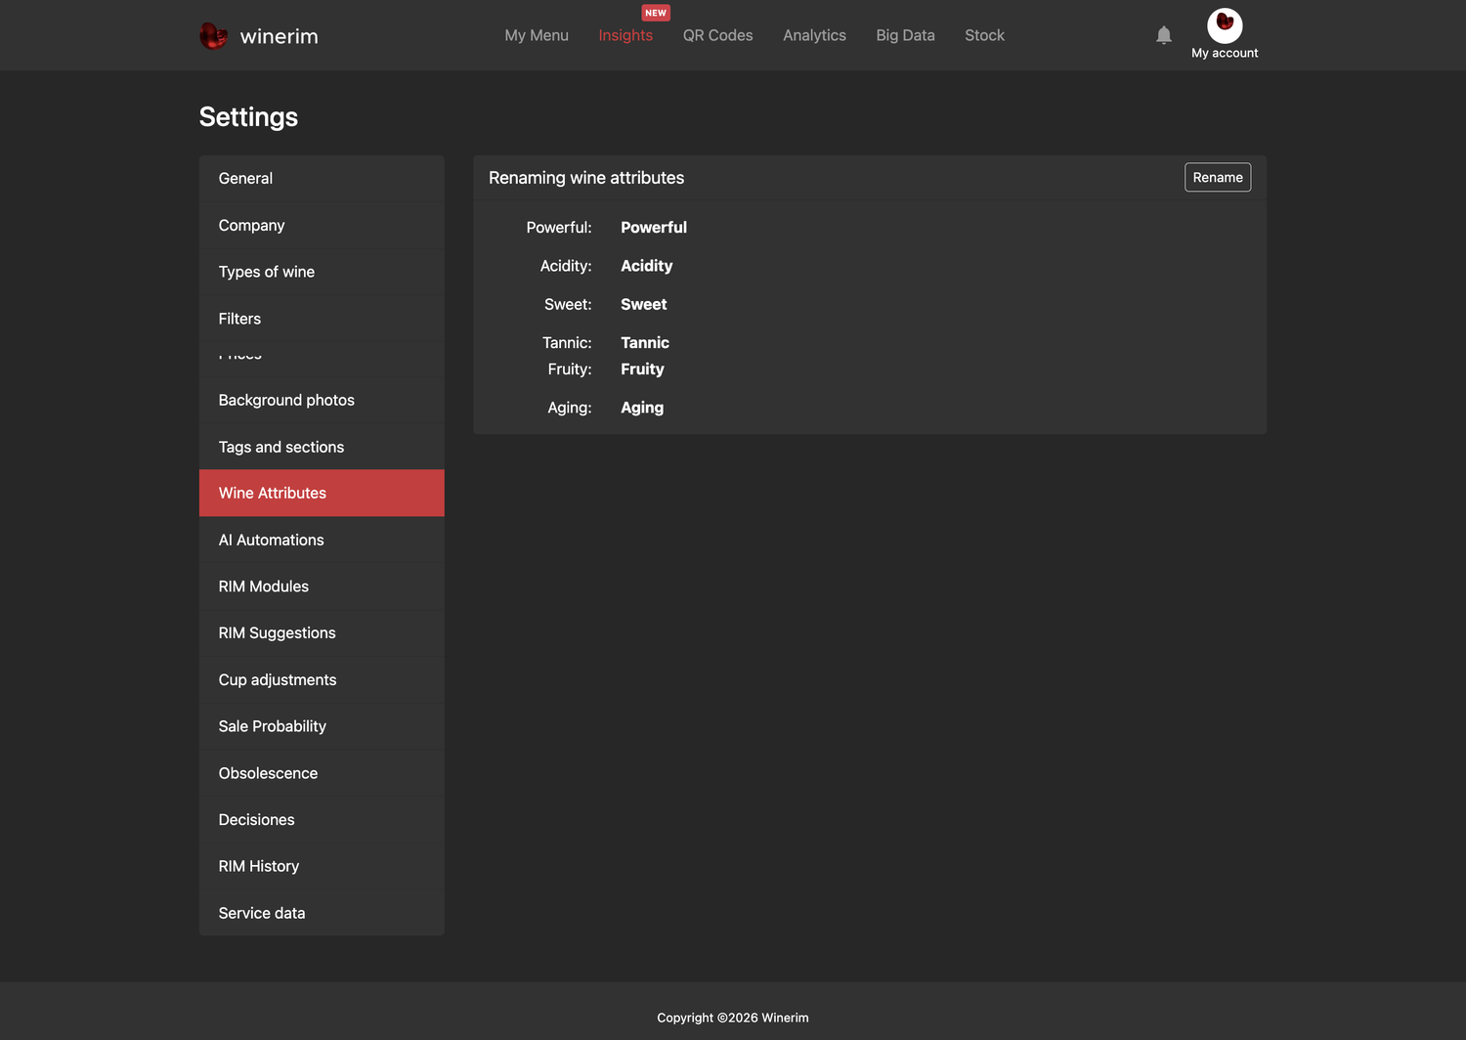Select Types of wine settings
Screen dimensions: 1466x1040
click(x=322, y=272)
